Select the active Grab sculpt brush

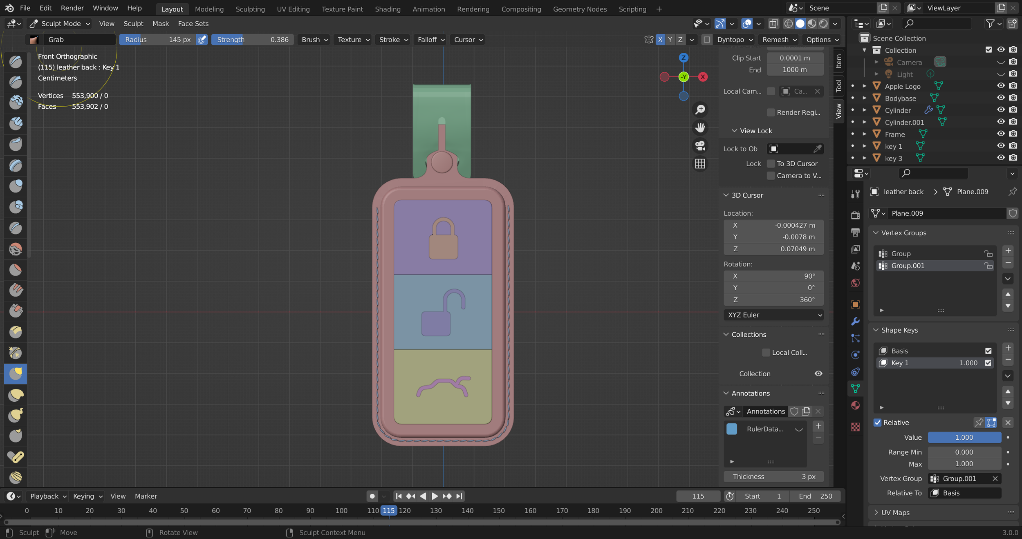click(x=16, y=373)
